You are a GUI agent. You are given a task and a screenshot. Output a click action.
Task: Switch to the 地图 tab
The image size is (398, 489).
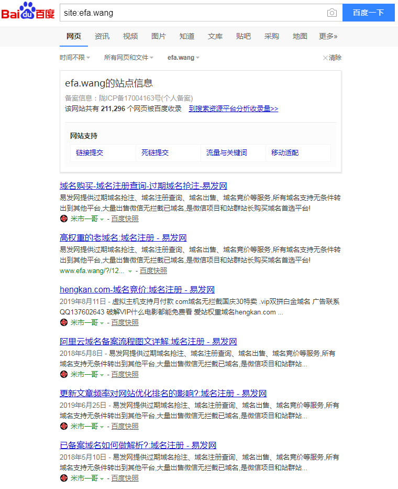click(300, 36)
